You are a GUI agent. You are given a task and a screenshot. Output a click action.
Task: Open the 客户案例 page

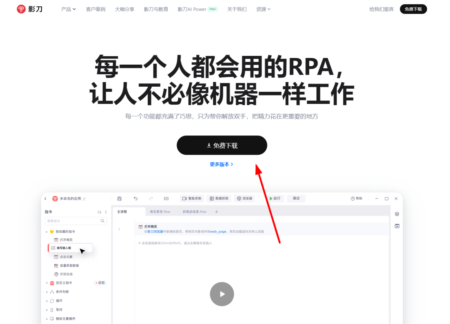click(95, 9)
